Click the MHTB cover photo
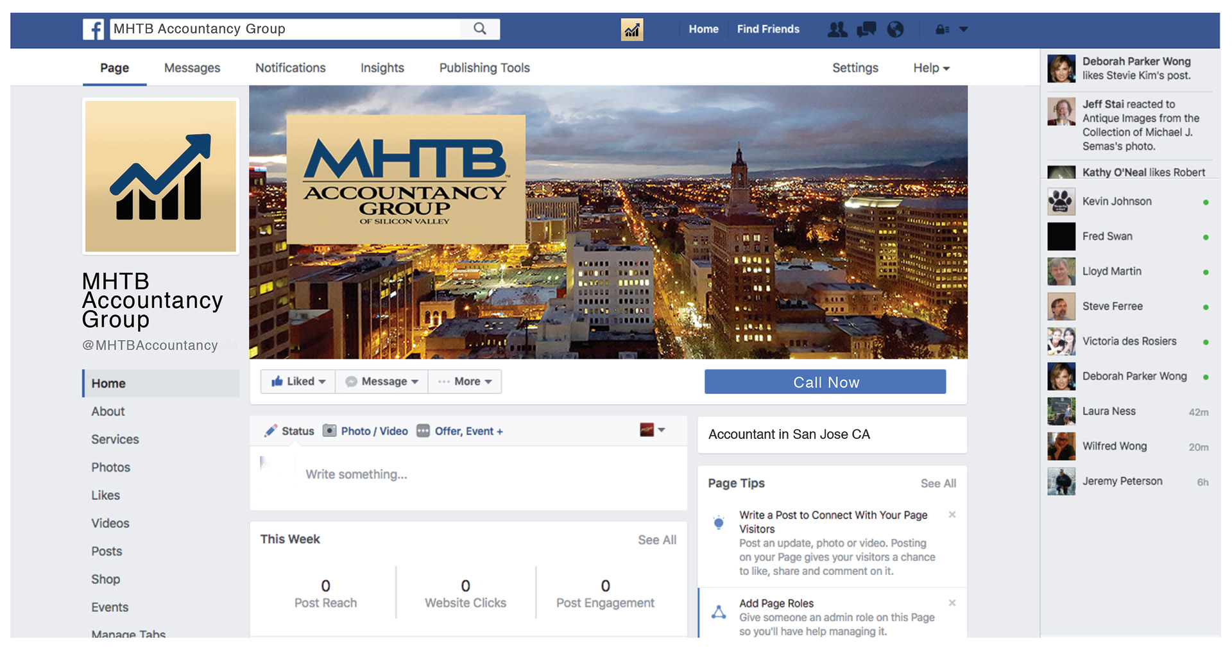Screen dimensions: 1232x650 608,222
